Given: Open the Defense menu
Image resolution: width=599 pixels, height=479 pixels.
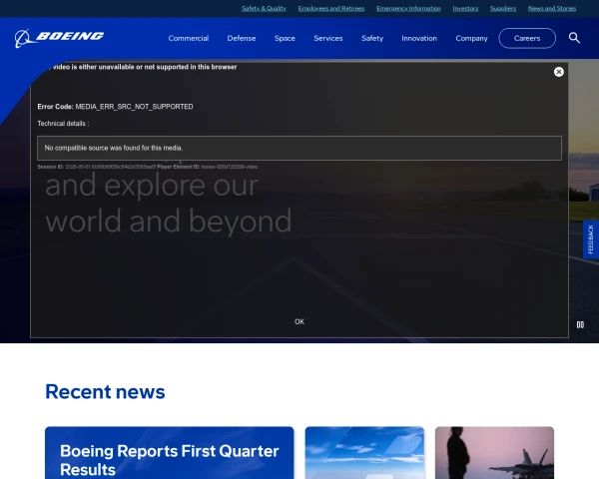Looking at the screenshot, I should [242, 38].
